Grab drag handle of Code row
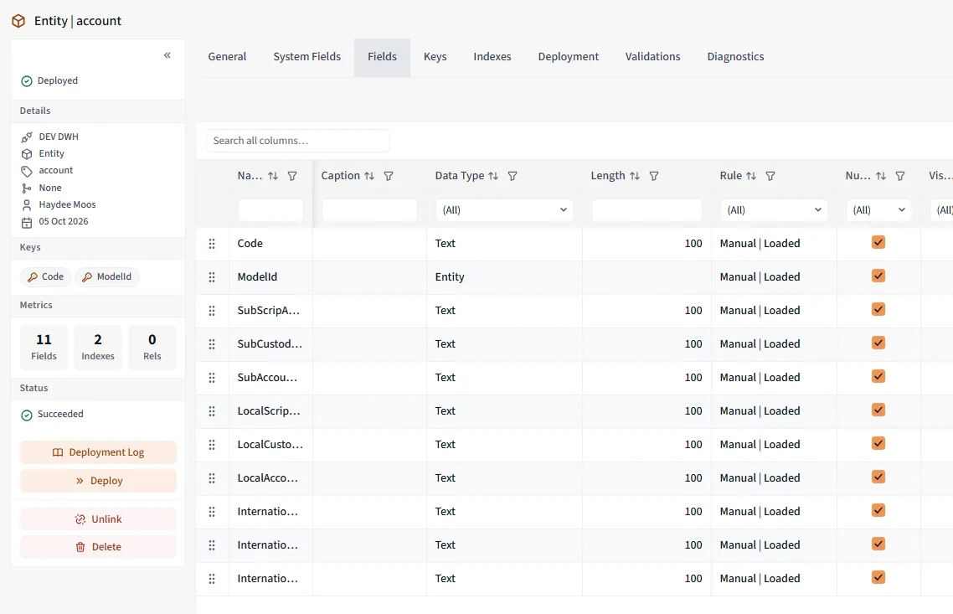953x614 pixels. (x=212, y=244)
